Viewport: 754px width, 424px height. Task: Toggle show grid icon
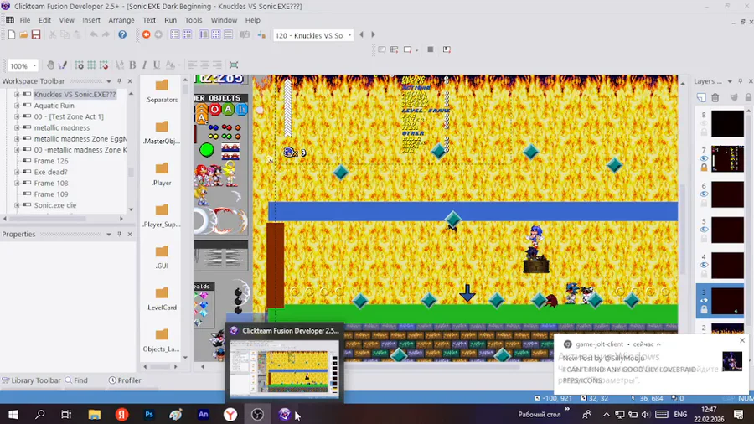click(91, 65)
